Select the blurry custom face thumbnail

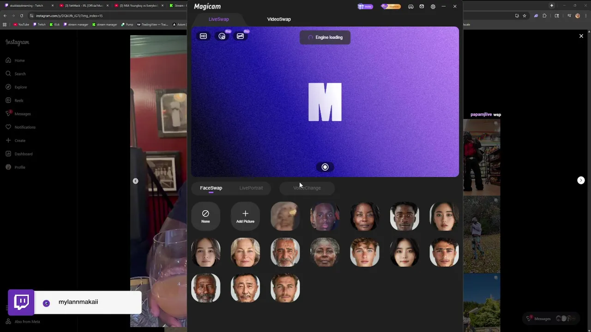pyautogui.click(x=285, y=216)
